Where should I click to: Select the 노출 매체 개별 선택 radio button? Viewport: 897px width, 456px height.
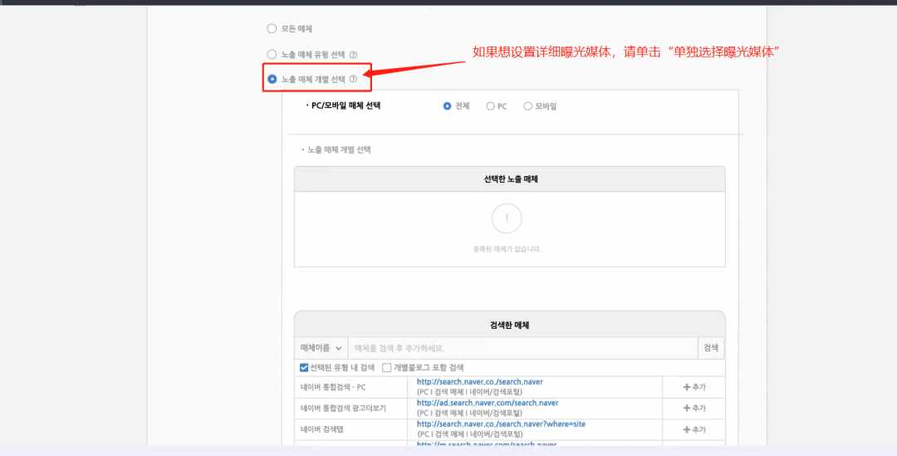[272, 79]
